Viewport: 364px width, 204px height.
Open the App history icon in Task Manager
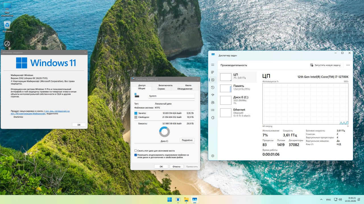(213, 88)
